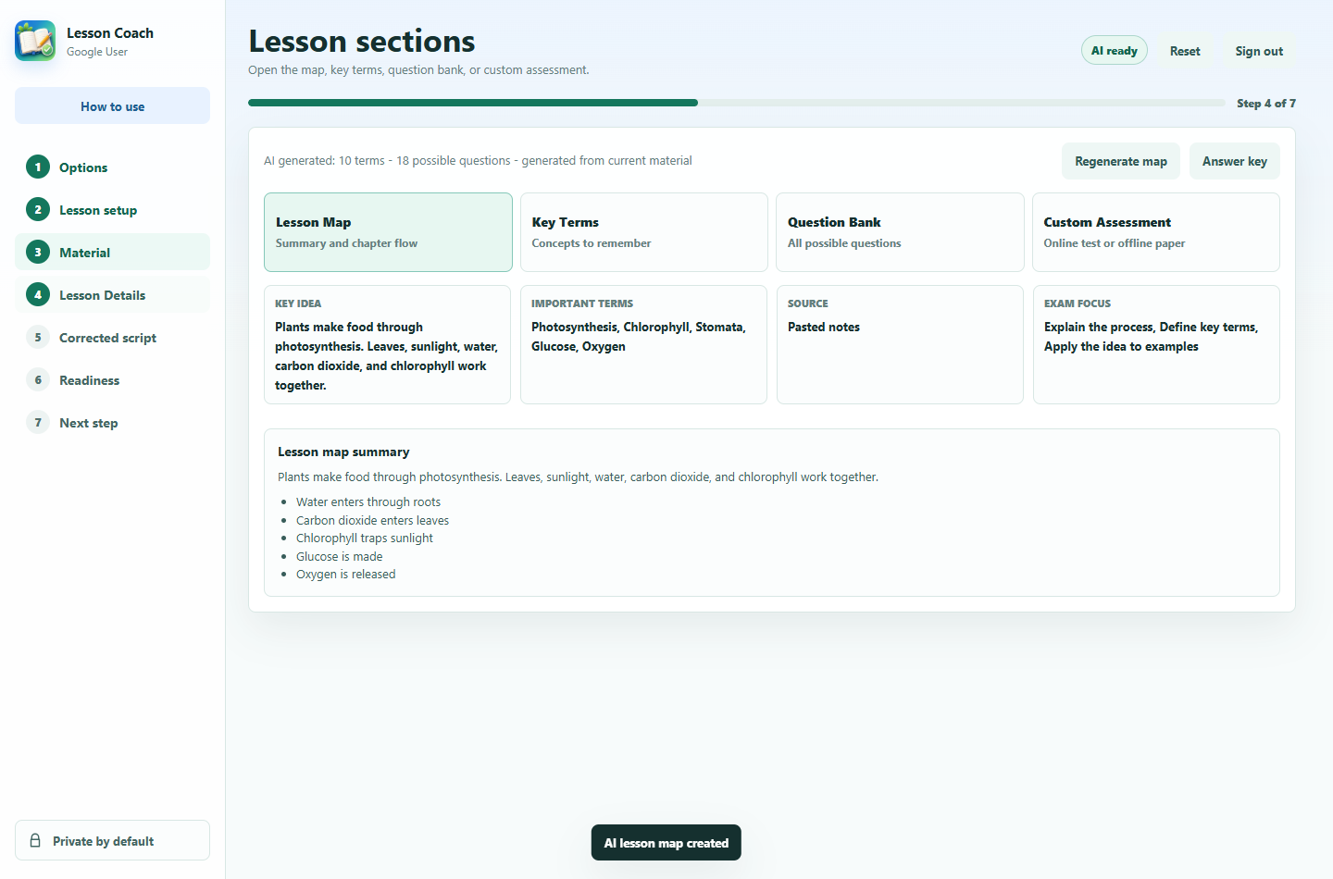Open the Readiness step
Image resolution: width=1333 pixels, height=879 pixels.
click(x=112, y=380)
